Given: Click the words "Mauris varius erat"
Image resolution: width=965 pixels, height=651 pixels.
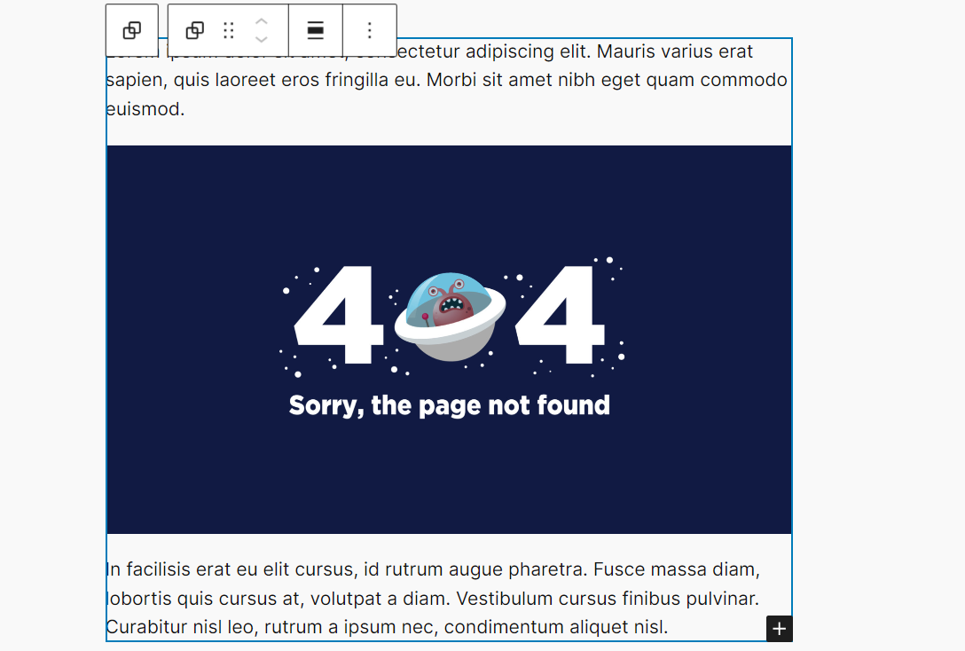Looking at the screenshot, I should tap(674, 51).
